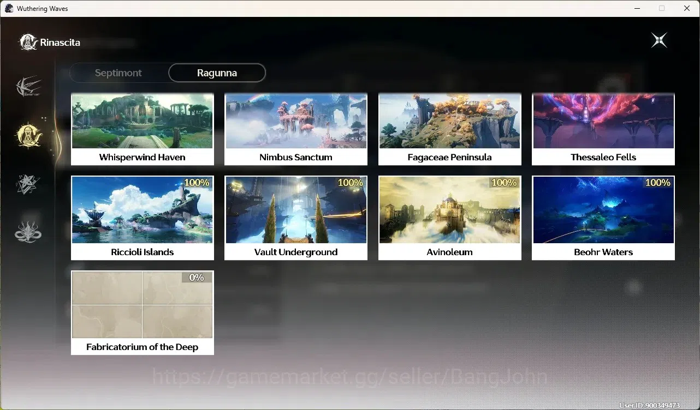Switch to the Septimont tab

coord(118,73)
